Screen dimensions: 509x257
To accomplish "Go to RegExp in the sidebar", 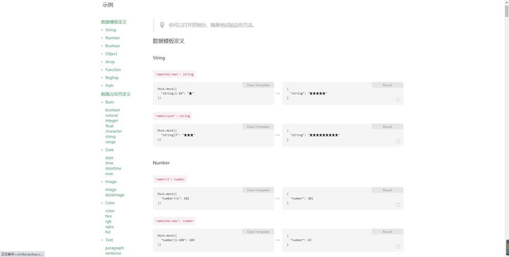I will [111, 78].
